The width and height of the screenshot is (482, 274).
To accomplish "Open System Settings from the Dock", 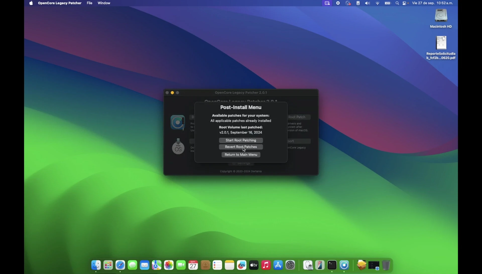I will pos(290,265).
